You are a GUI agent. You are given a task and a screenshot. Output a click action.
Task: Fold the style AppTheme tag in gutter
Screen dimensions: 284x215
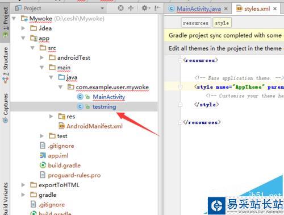[x=180, y=87]
